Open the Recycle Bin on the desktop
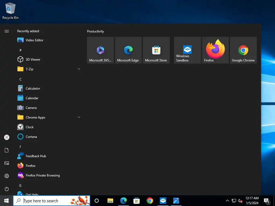 (10, 11)
